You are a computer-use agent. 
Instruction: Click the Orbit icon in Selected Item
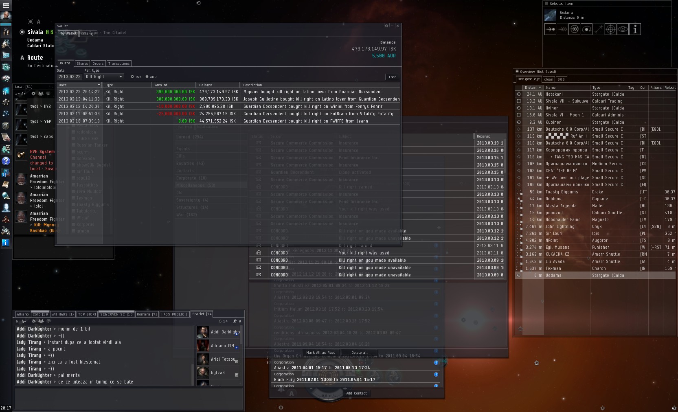point(586,29)
